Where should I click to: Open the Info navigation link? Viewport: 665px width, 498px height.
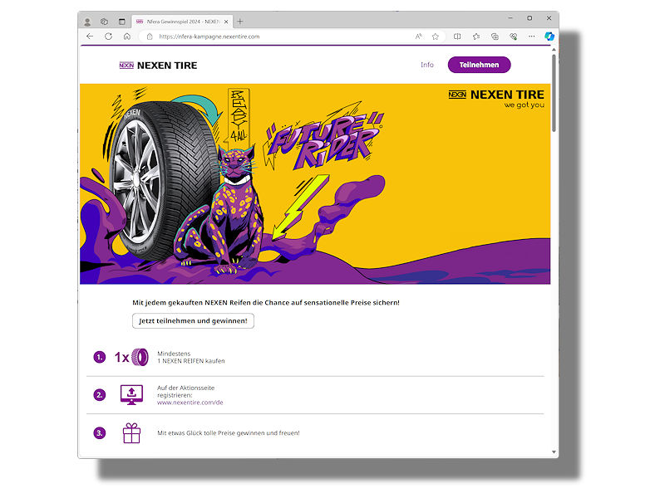pyautogui.click(x=427, y=65)
